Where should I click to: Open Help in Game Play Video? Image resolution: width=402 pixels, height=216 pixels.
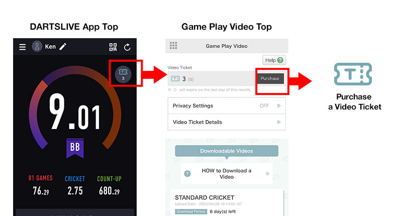(274, 60)
